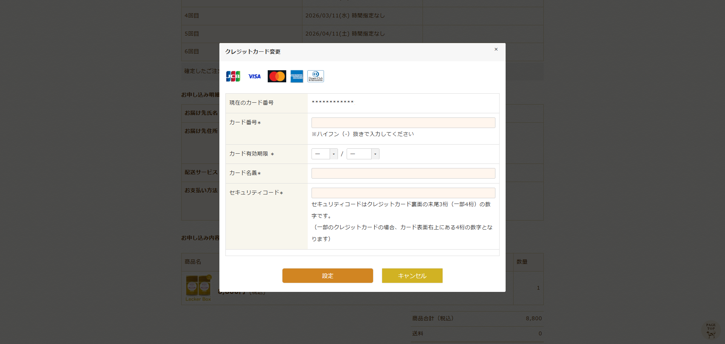Click the hyphen input note text
The height and width of the screenshot is (344, 725).
click(362, 134)
